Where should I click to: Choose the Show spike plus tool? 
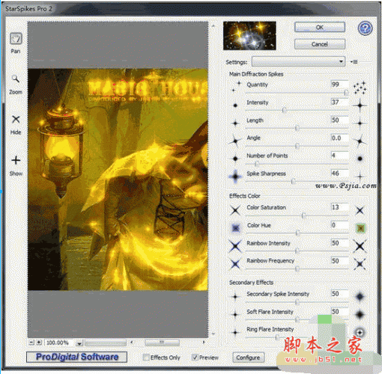point(16,160)
